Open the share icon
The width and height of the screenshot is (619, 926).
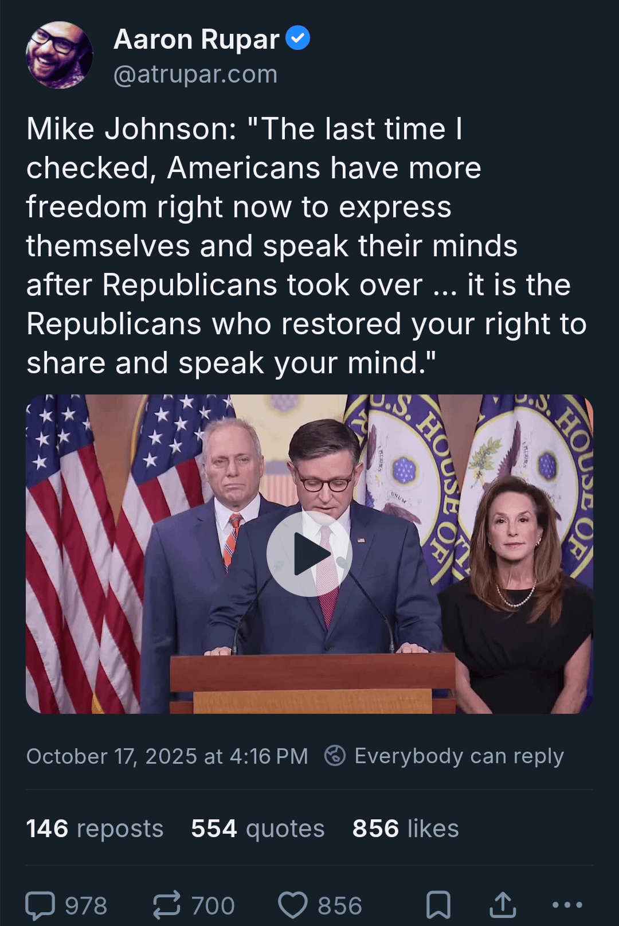tap(503, 906)
